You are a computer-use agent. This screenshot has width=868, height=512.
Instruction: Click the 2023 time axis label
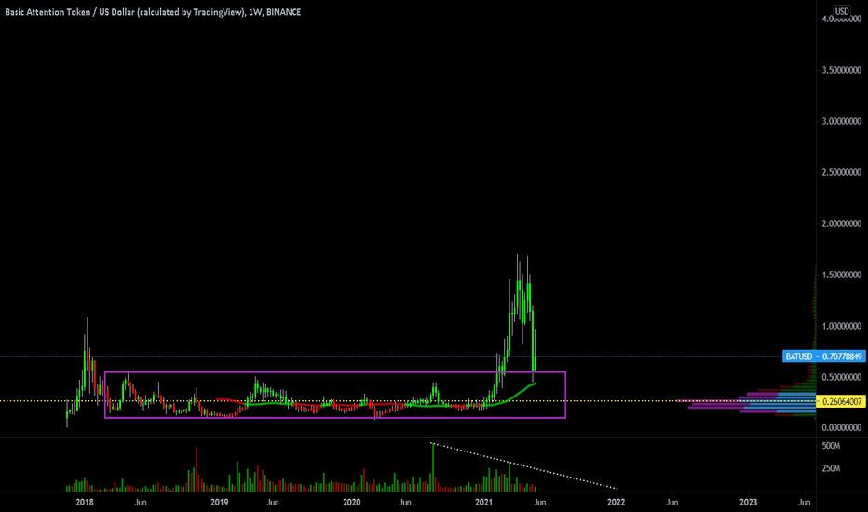click(749, 503)
